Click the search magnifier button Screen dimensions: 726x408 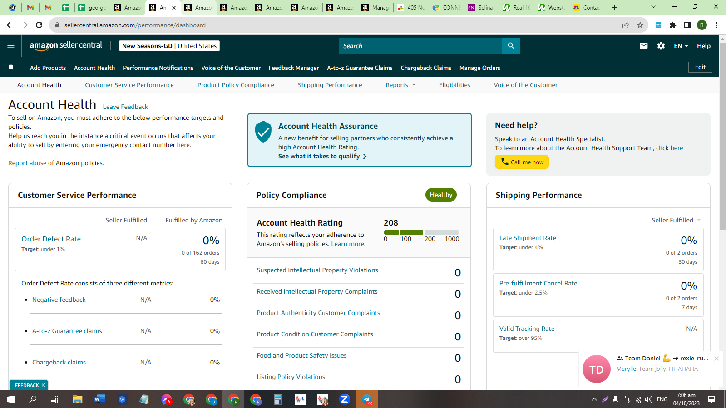[x=511, y=46]
